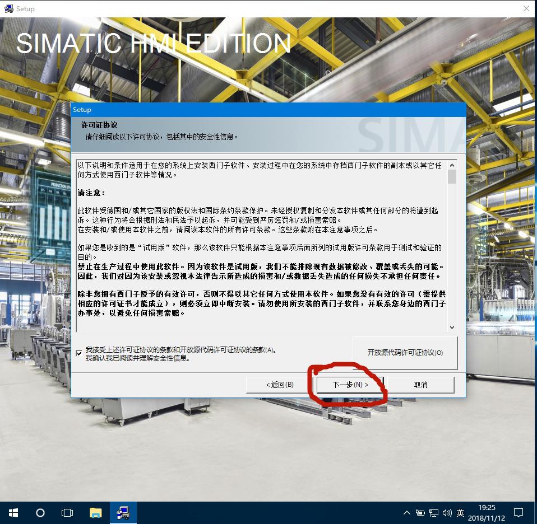Open Cortana search on the taskbar

39,512
